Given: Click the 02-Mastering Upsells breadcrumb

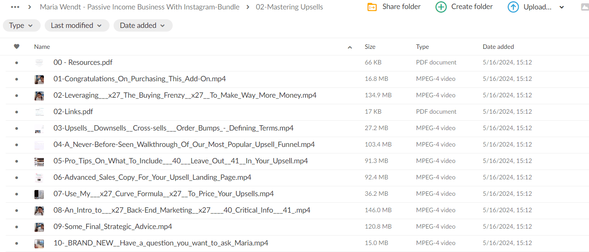Looking at the screenshot, I should [x=289, y=7].
